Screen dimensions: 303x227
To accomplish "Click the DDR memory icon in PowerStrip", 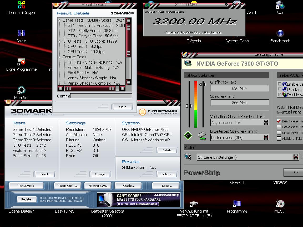I will (x=202, y=136).
